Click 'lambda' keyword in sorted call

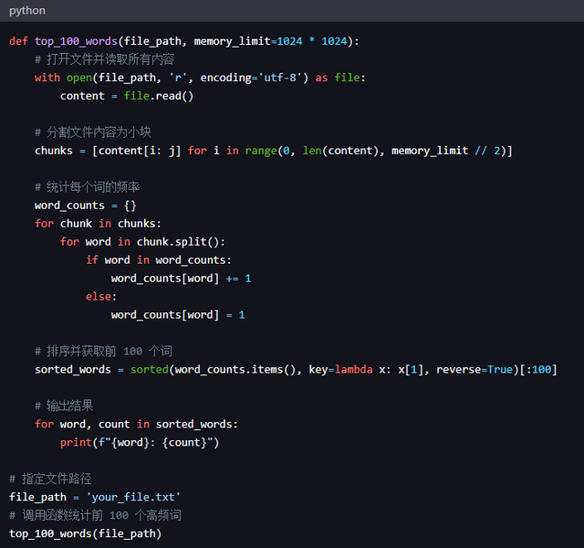tap(353, 369)
